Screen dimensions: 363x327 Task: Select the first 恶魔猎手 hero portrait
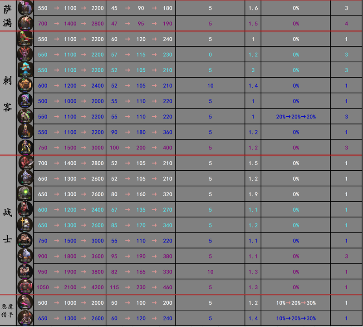coord(25,303)
